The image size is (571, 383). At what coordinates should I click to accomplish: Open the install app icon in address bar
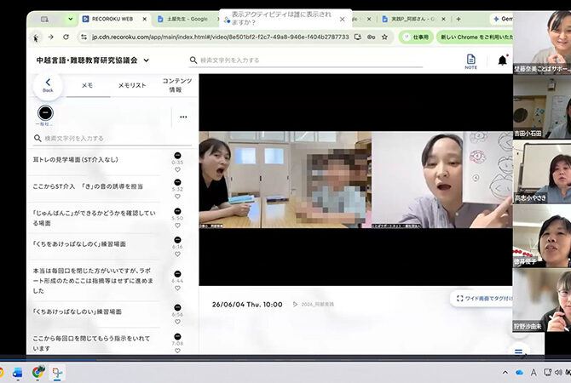pos(358,37)
